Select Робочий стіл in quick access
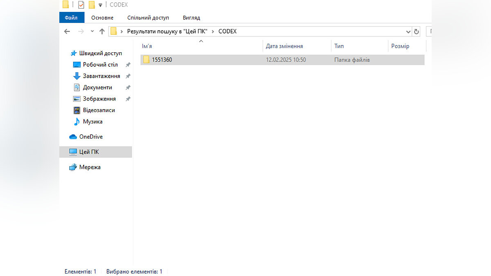The width and height of the screenshot is (491, 276). click(100, 65)
